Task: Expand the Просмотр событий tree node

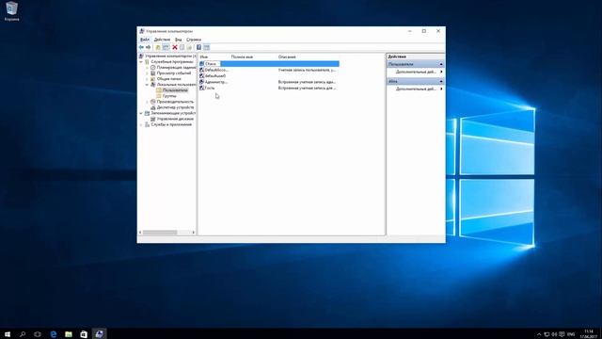Action: tap(147, 73)
